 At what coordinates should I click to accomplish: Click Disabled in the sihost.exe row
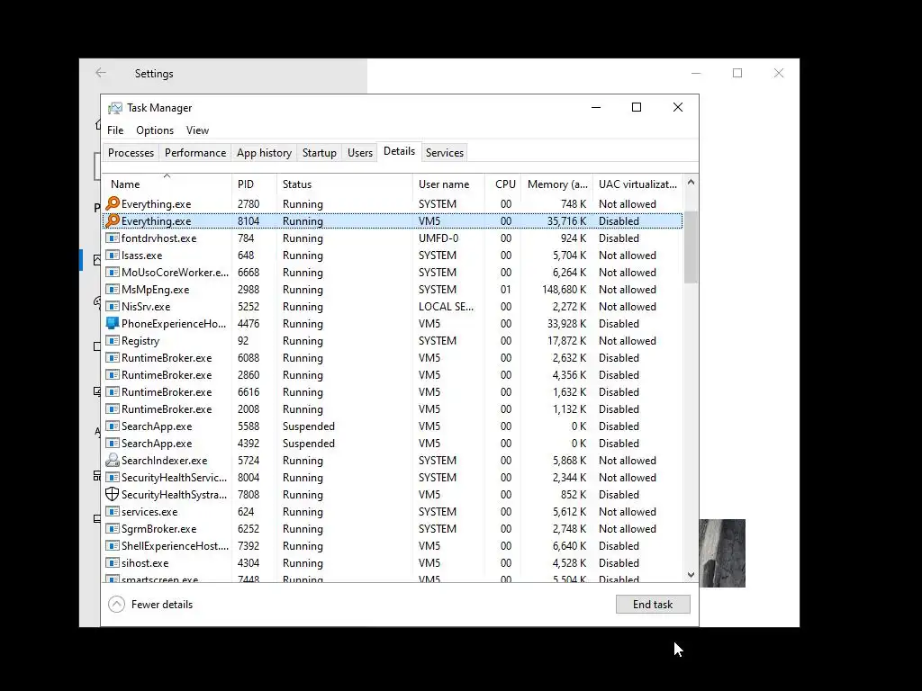(x=619, y=563)
